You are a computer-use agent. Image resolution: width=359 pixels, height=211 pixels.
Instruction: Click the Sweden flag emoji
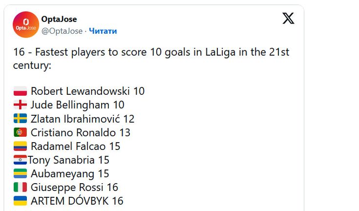click(20, 119)
